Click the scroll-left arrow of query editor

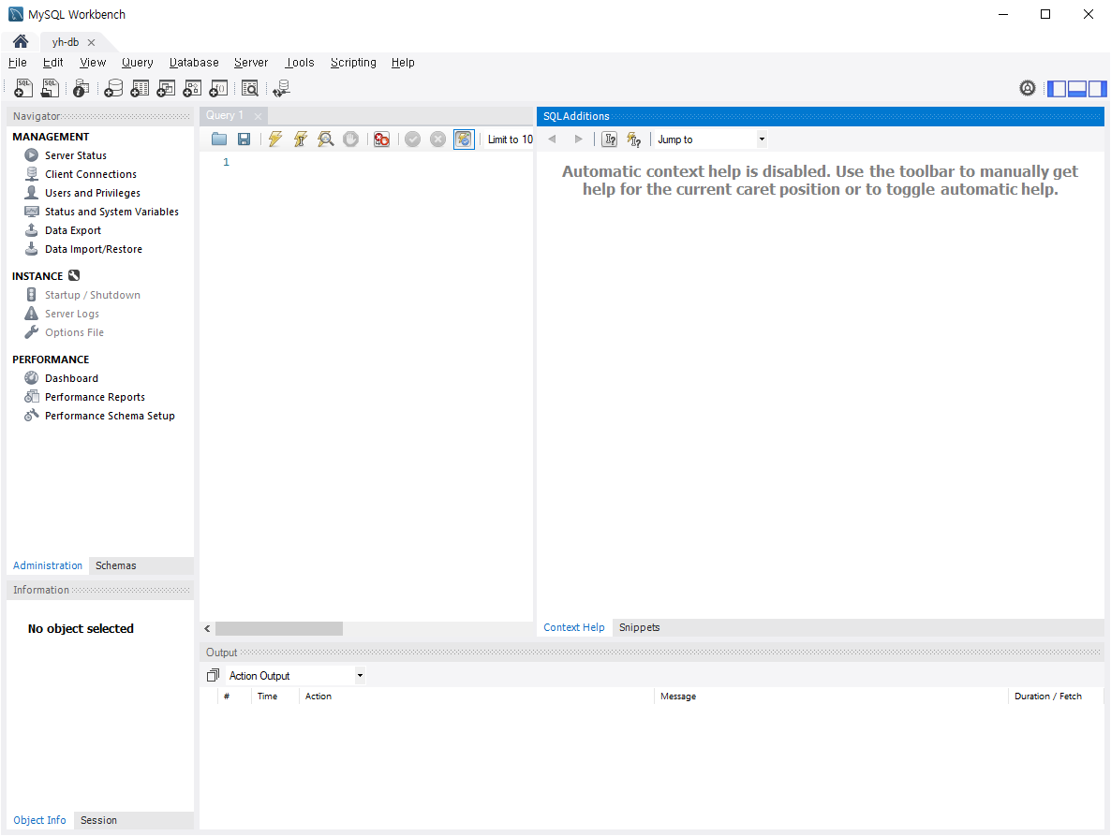[x=207, y=628]
